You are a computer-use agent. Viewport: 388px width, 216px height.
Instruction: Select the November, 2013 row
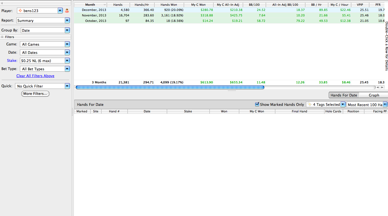(x=229, y=15)
